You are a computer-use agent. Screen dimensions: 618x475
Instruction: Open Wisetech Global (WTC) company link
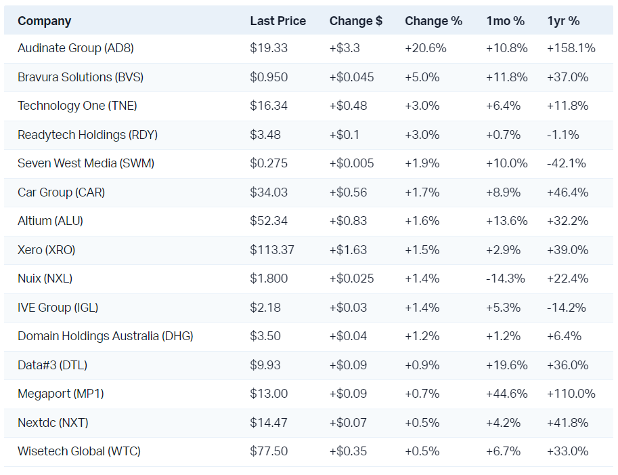pyautogui.click(x=79, y=451)
